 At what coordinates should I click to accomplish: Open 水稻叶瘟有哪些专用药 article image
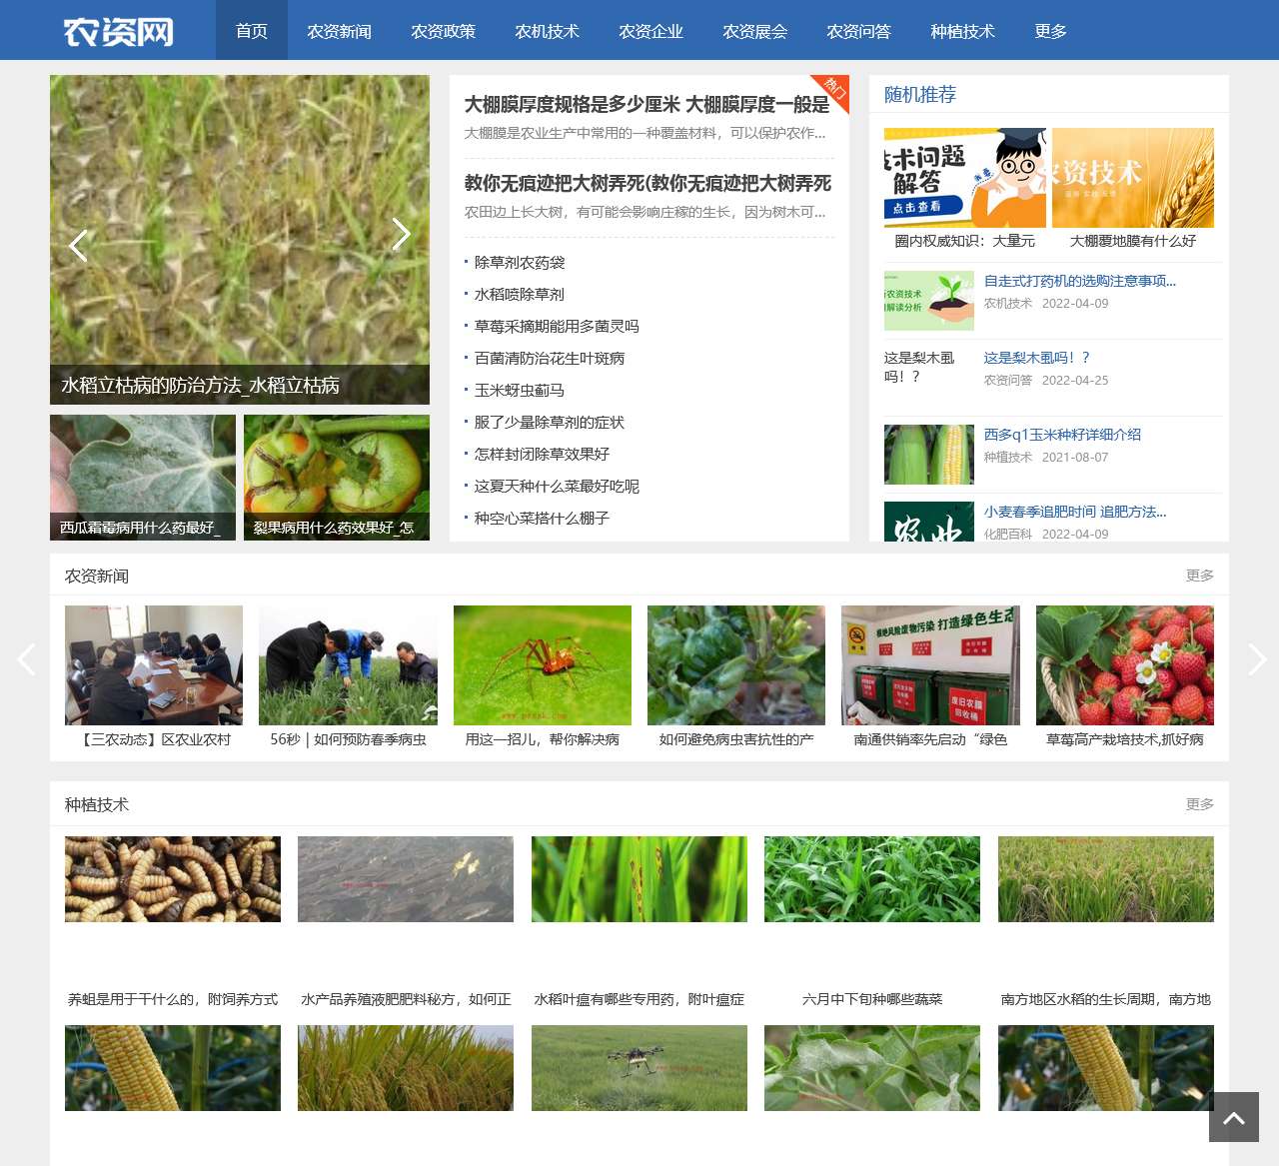point(639,879)
